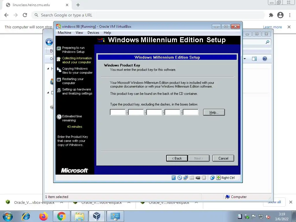Screen dimensions: 296x222
Task: Open the Windows Start orb
Action: click(x=8, y=216)
